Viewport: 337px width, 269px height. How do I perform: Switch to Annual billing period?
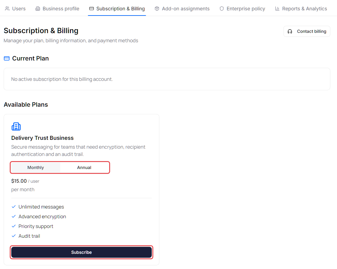[84, 167]
